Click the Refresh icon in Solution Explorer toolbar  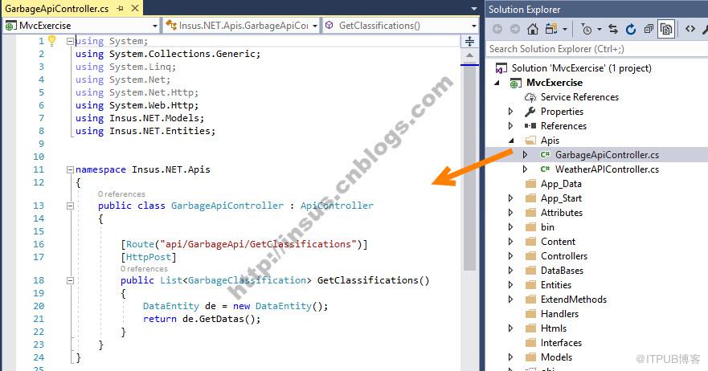click(631, 30)
